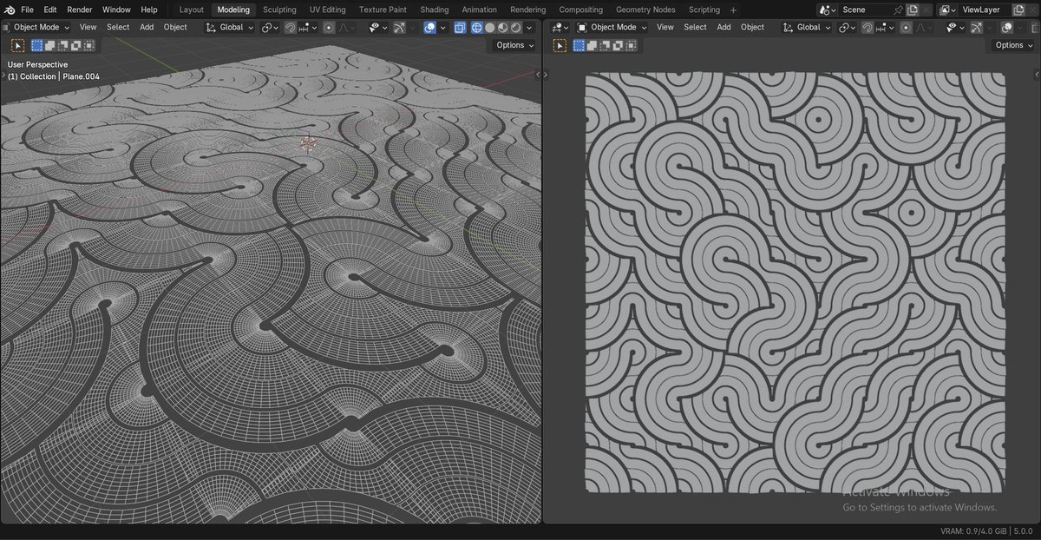Open pivot point menu in right viewport

(x=848, y=27)
